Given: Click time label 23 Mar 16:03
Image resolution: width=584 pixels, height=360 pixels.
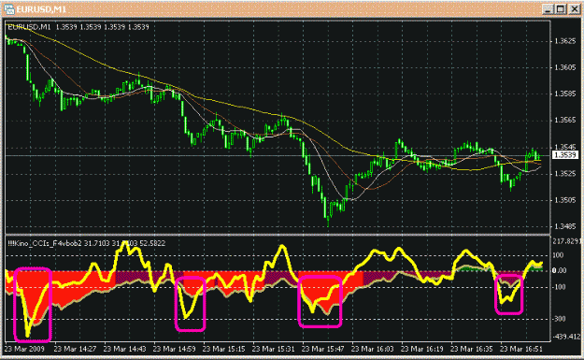Looking at the screenshot, I should coord(373,349).
